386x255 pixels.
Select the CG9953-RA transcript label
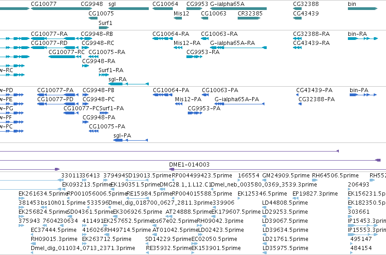(203, 52)
